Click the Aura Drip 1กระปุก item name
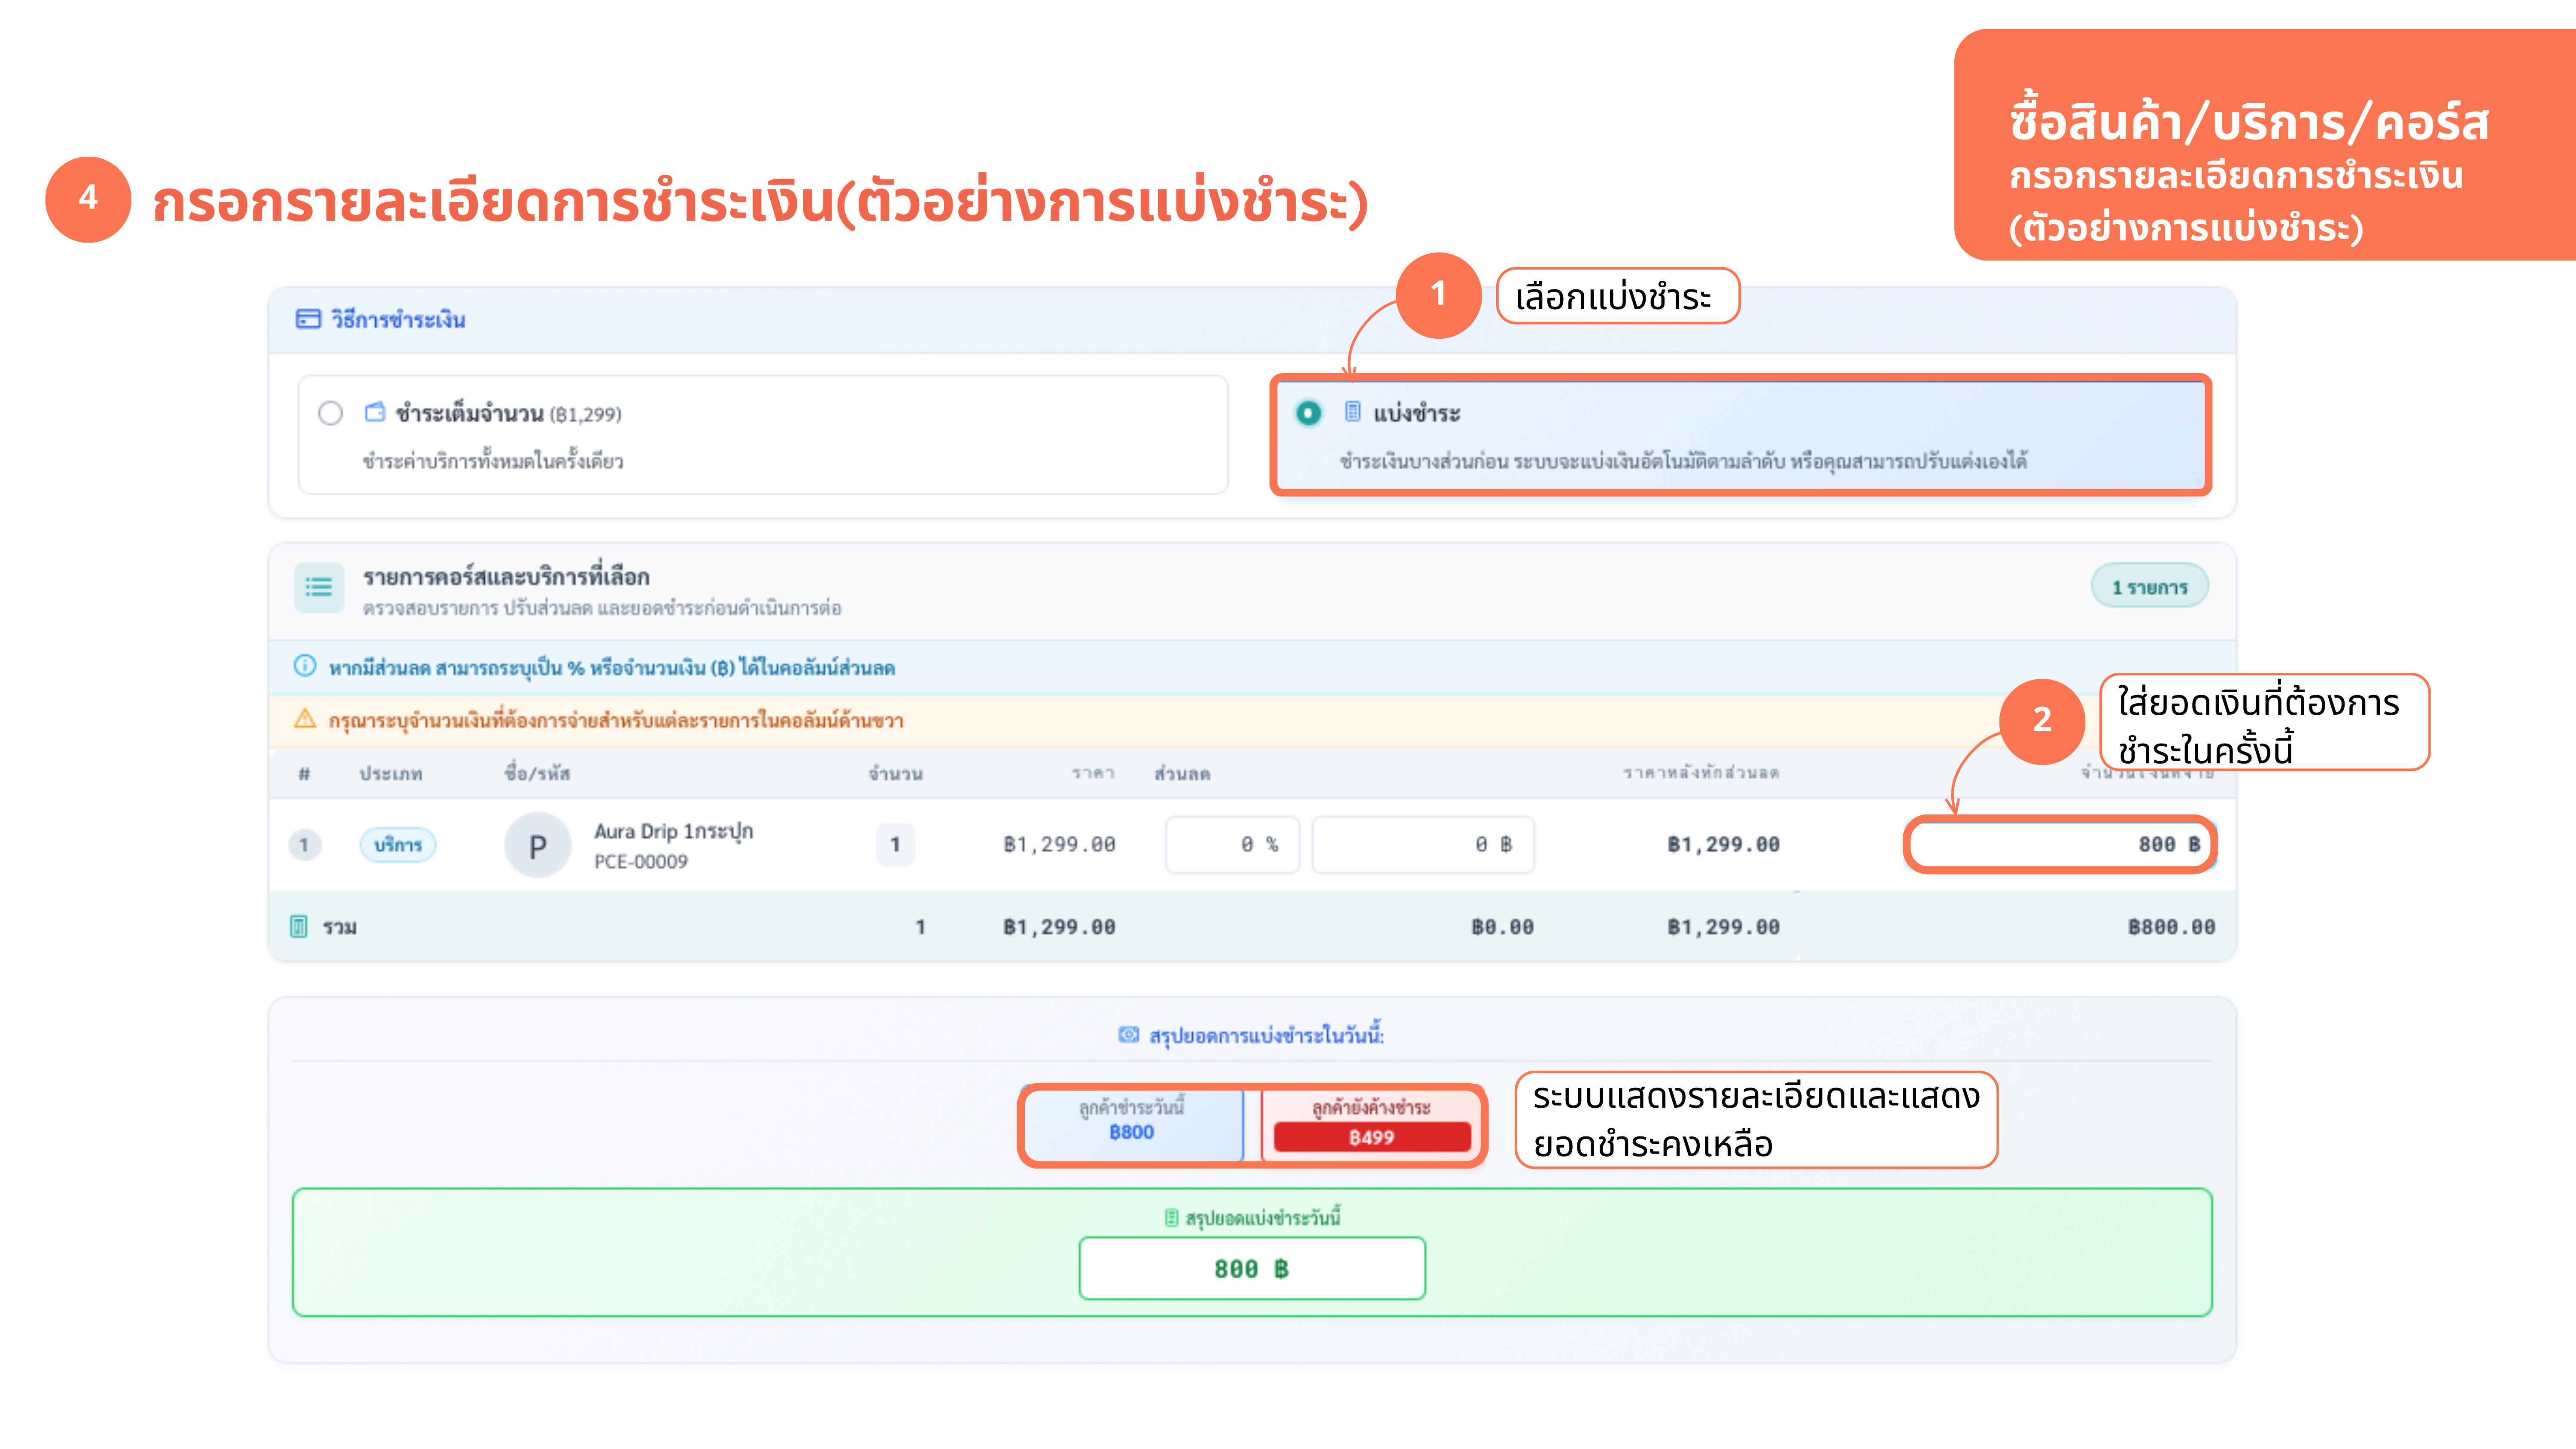Image resolution: width=2576 pixels, height=1449 pixels. pyautogui.click(x=673, y=831)
